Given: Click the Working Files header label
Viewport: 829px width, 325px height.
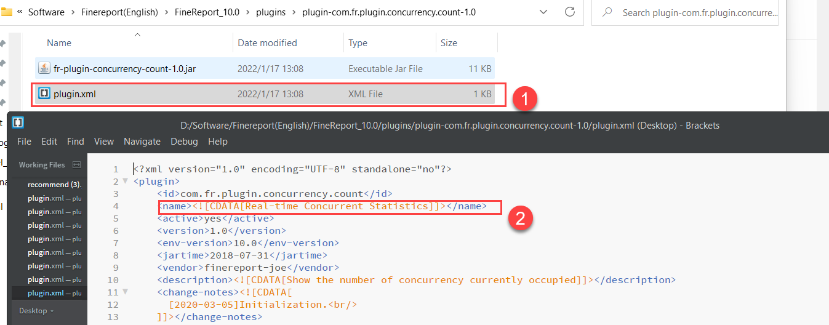Looking at the screenshot, I should (x=41, y=165).
